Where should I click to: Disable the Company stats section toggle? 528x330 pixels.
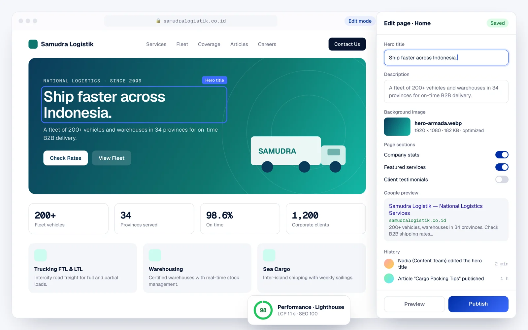(502, 155)
